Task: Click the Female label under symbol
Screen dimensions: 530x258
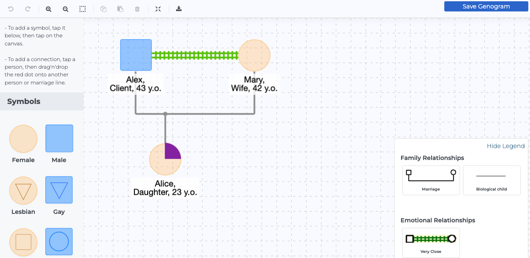Action: point(23,160)
